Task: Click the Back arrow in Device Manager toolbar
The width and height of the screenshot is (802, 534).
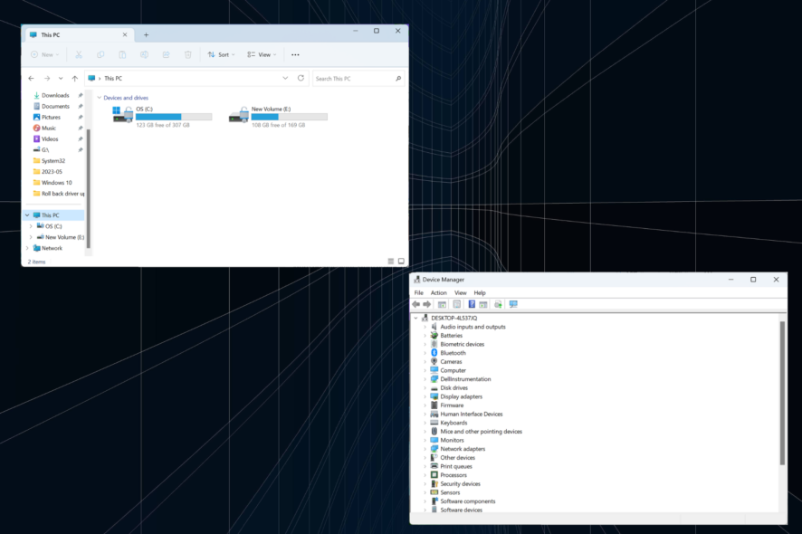Action: [416, 304]
